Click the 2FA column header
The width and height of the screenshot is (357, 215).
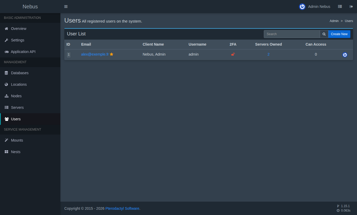[233, 44]
